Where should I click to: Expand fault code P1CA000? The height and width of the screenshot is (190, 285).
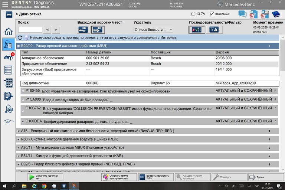23,100
